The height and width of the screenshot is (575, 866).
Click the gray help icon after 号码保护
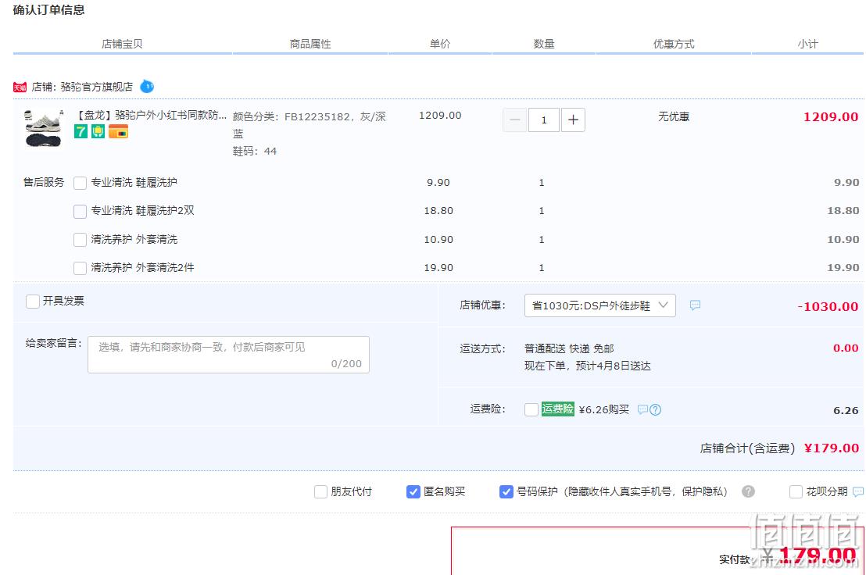[x=748, y=491]
